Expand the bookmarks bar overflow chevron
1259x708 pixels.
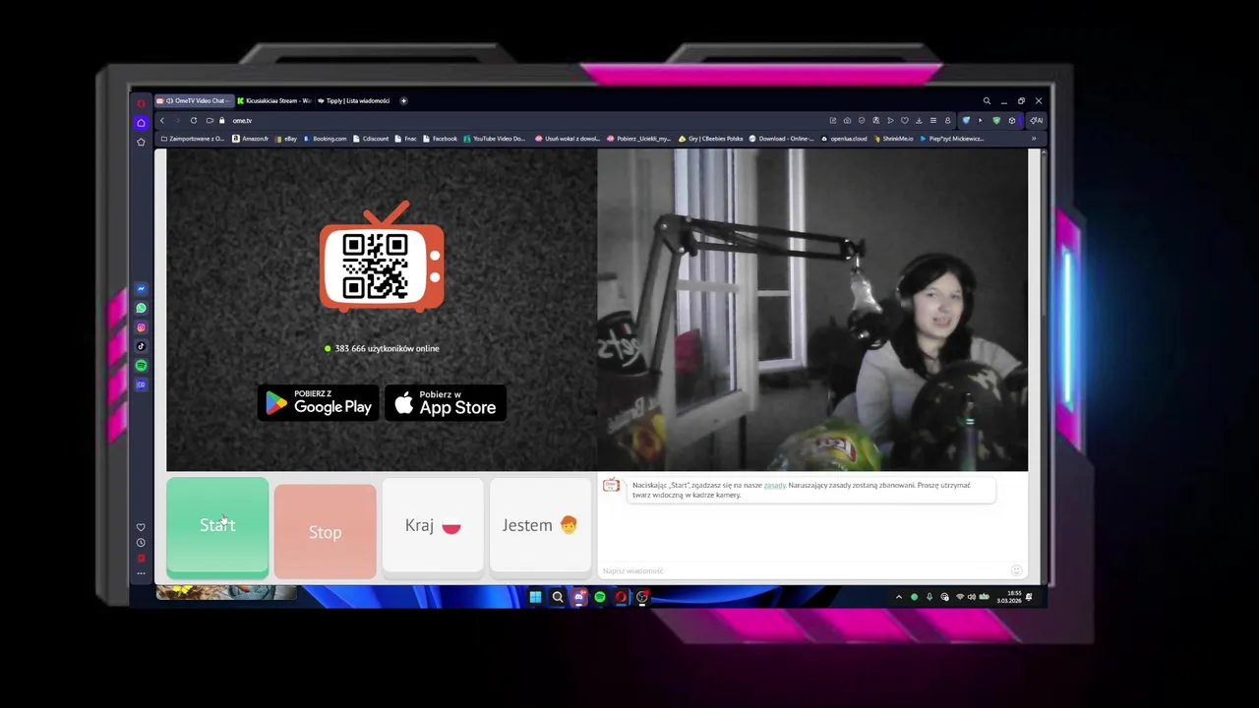1033,139
